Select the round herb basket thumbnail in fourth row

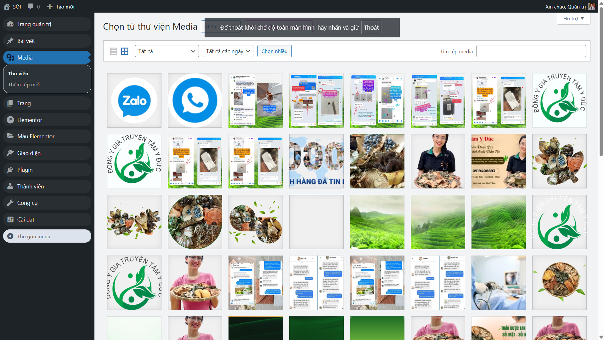[x=560, y=283]
